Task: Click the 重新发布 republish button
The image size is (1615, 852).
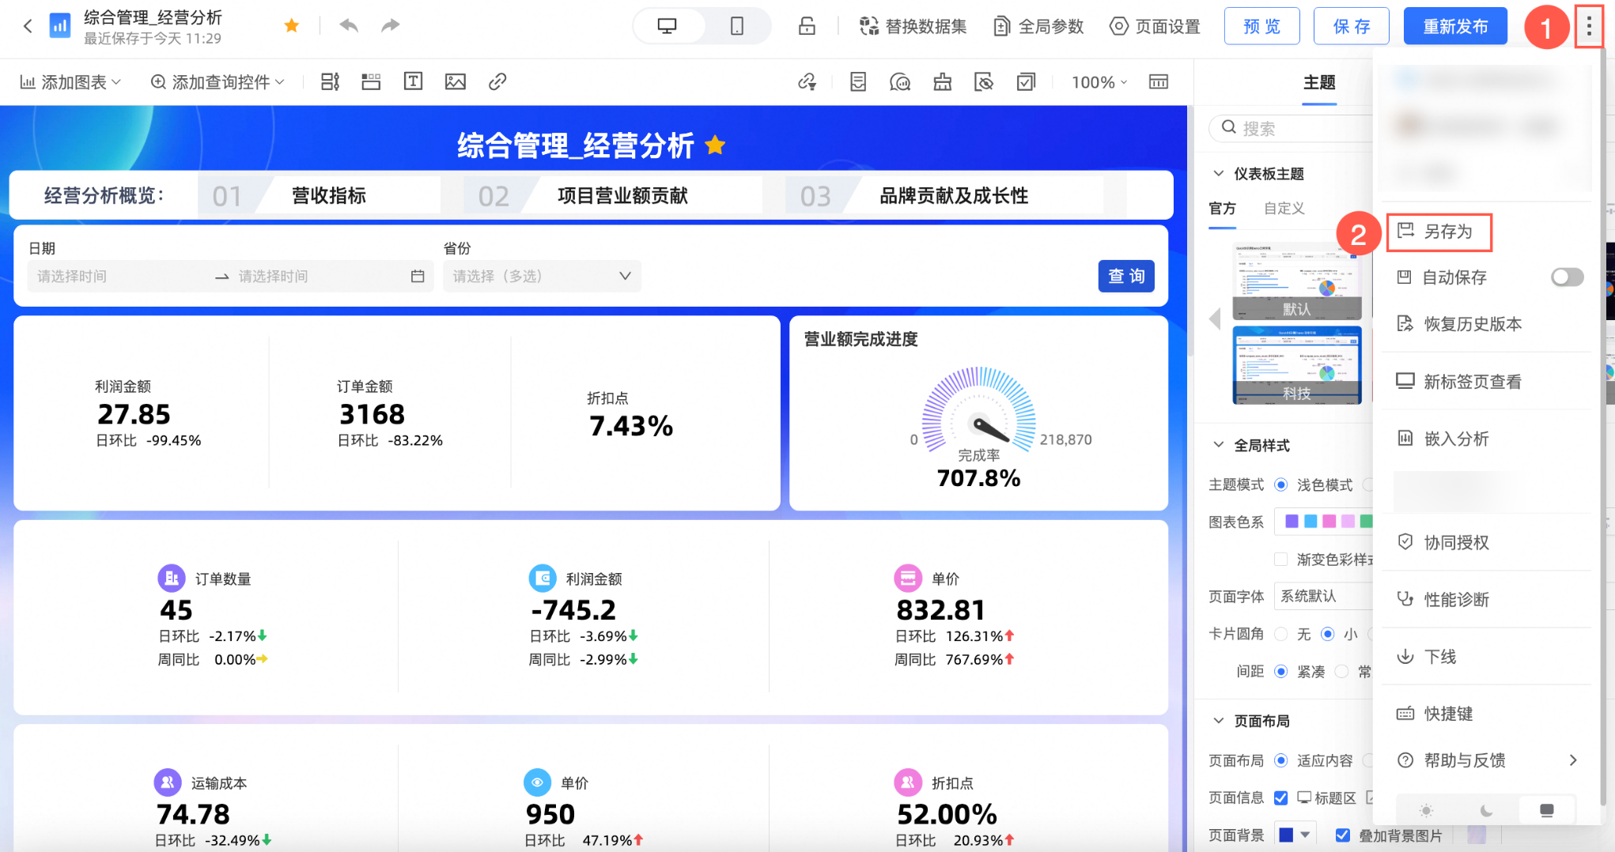Action: [x=1455, y=26]
